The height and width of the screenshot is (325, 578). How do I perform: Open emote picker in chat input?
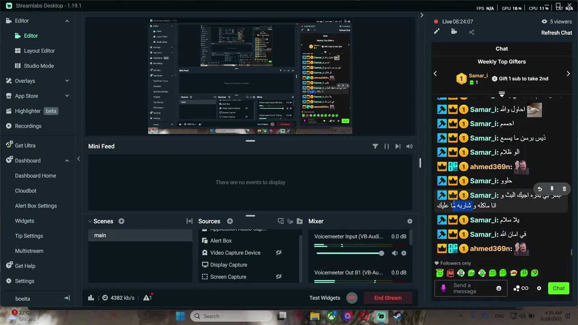point(499,288)
